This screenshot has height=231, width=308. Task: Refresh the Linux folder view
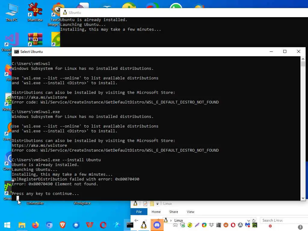254,220
